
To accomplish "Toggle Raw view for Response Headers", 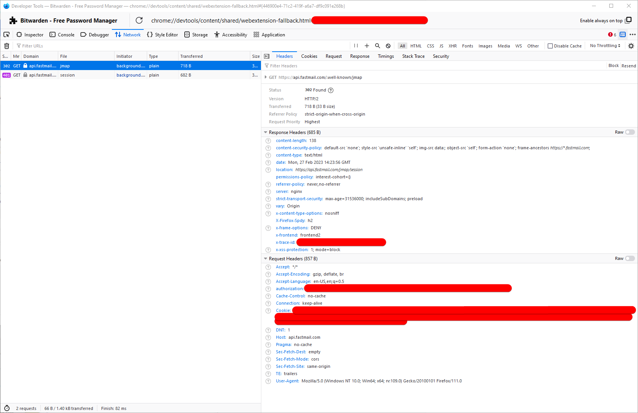I will pos(630,132).
